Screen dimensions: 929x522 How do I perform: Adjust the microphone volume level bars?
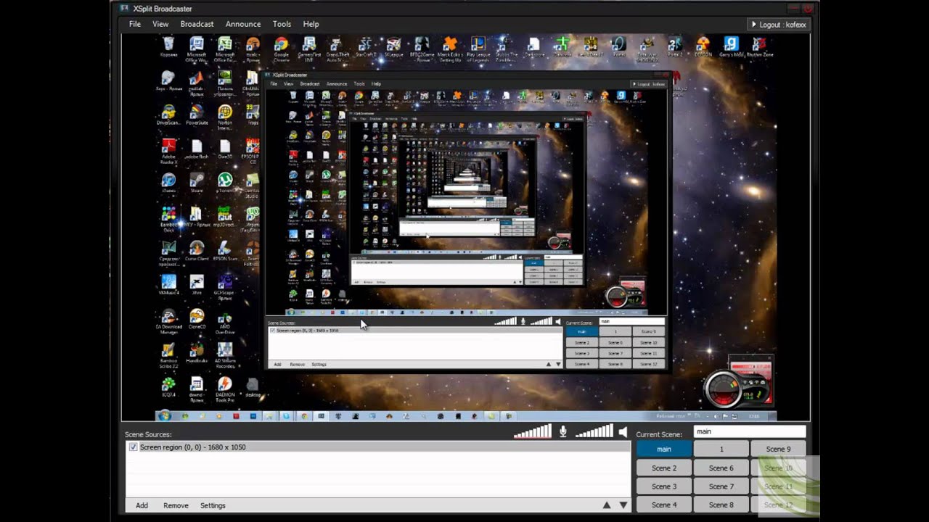click(532, 432)
